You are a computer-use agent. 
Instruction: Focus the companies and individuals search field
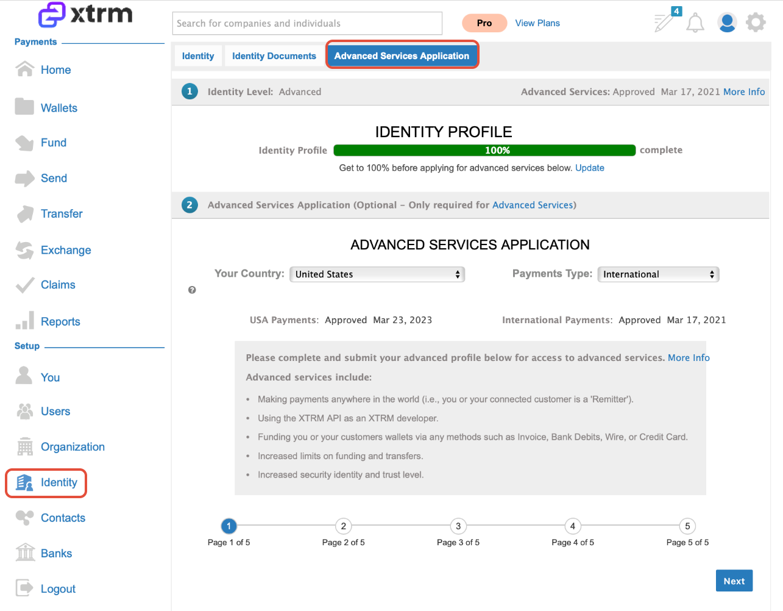307,23
